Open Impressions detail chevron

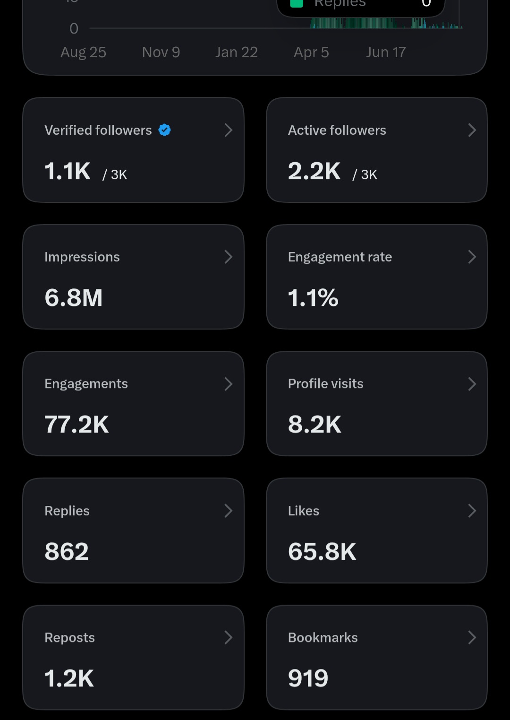tap(229, 257)
